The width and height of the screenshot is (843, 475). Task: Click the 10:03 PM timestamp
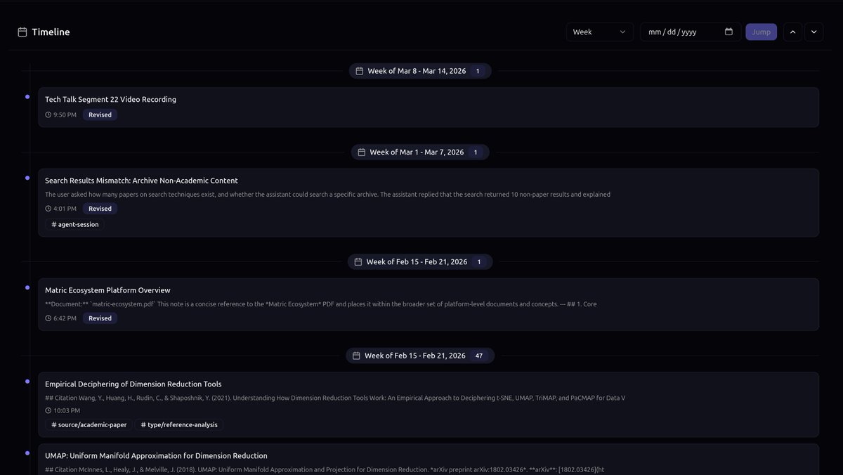click(67, 410)
